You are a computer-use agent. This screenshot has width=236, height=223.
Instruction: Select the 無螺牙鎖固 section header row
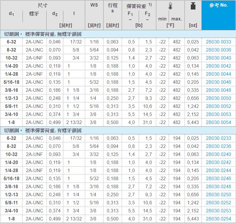(43, 34)
